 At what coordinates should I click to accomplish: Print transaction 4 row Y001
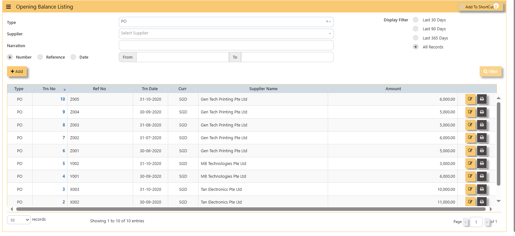point(482,176)
